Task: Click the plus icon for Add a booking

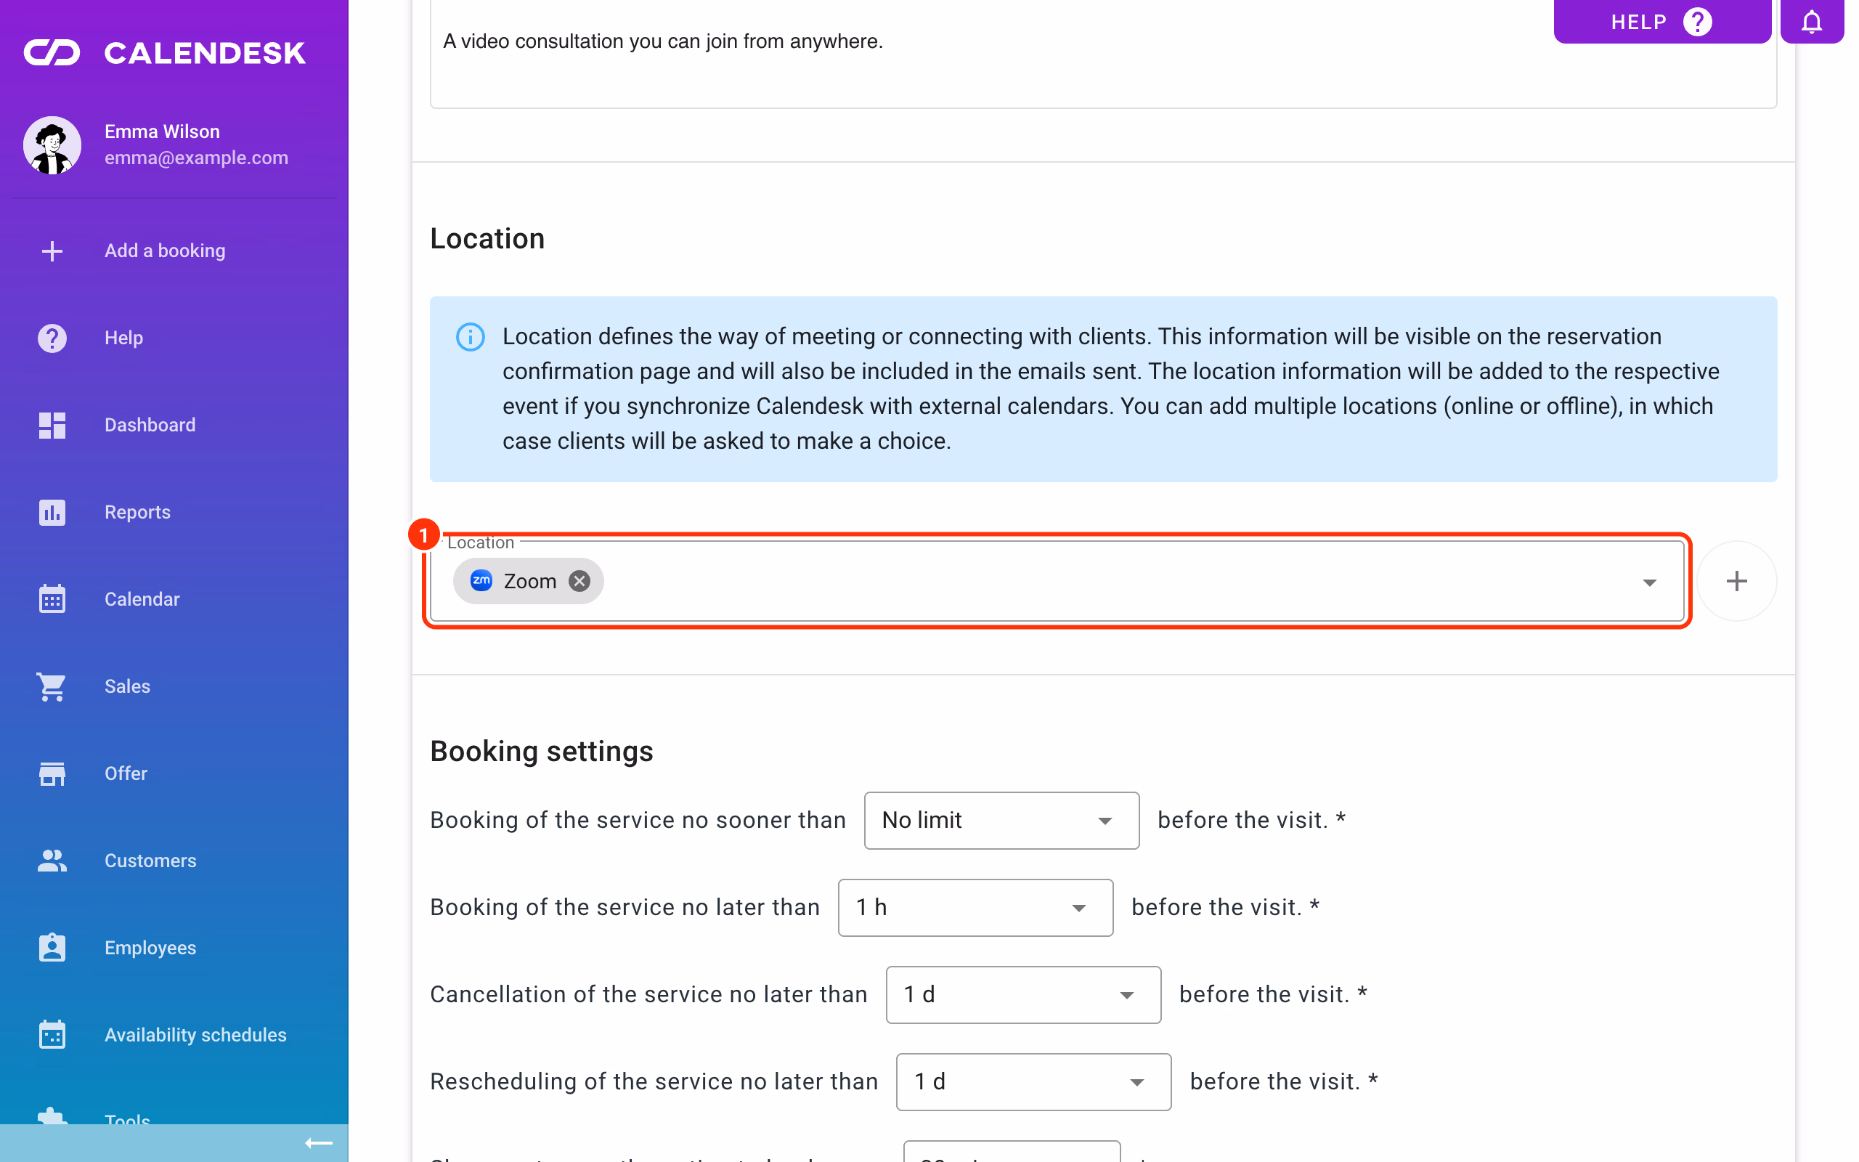Action: [52, 251]
